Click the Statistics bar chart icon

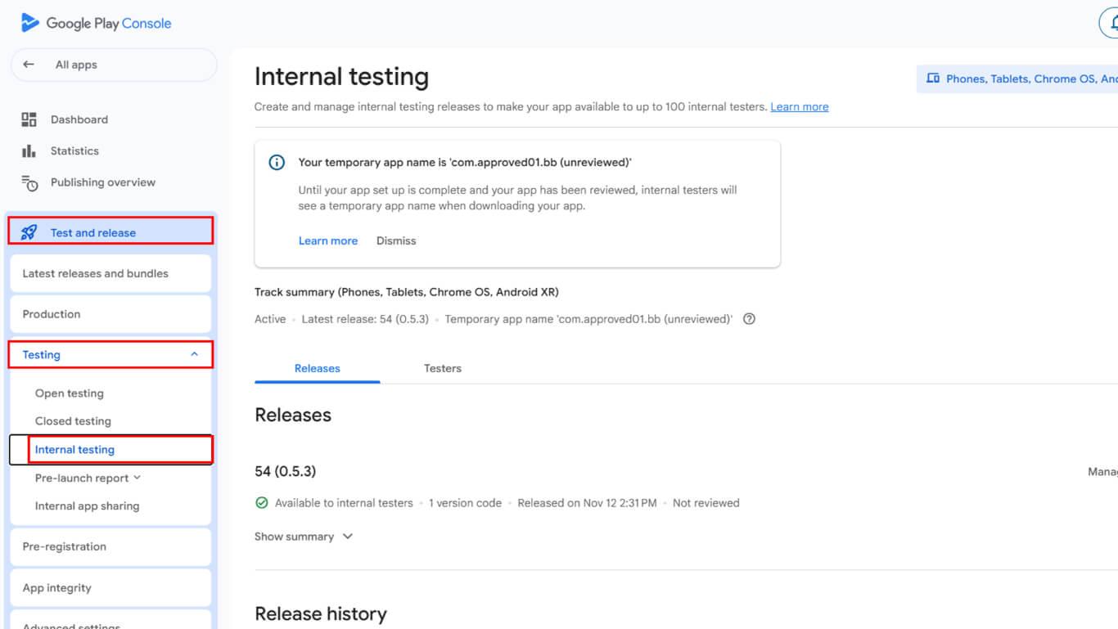coord(29,151)
